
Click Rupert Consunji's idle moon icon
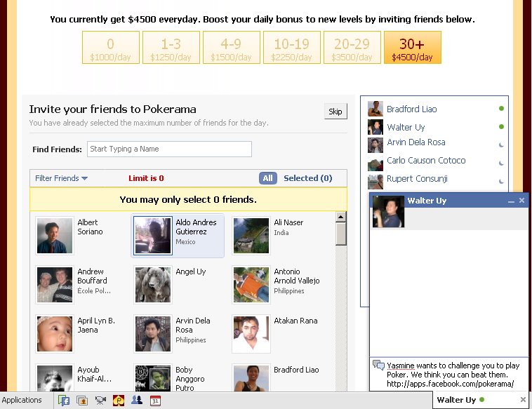click(x=501, y=182)
